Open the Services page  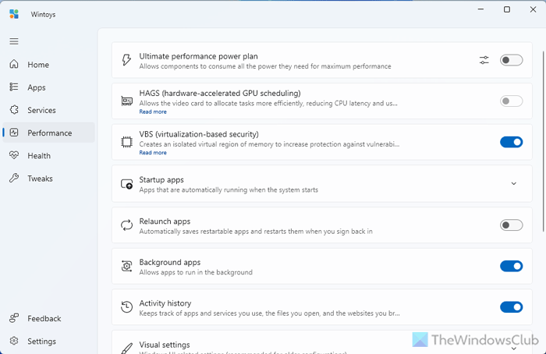point(41,111)
